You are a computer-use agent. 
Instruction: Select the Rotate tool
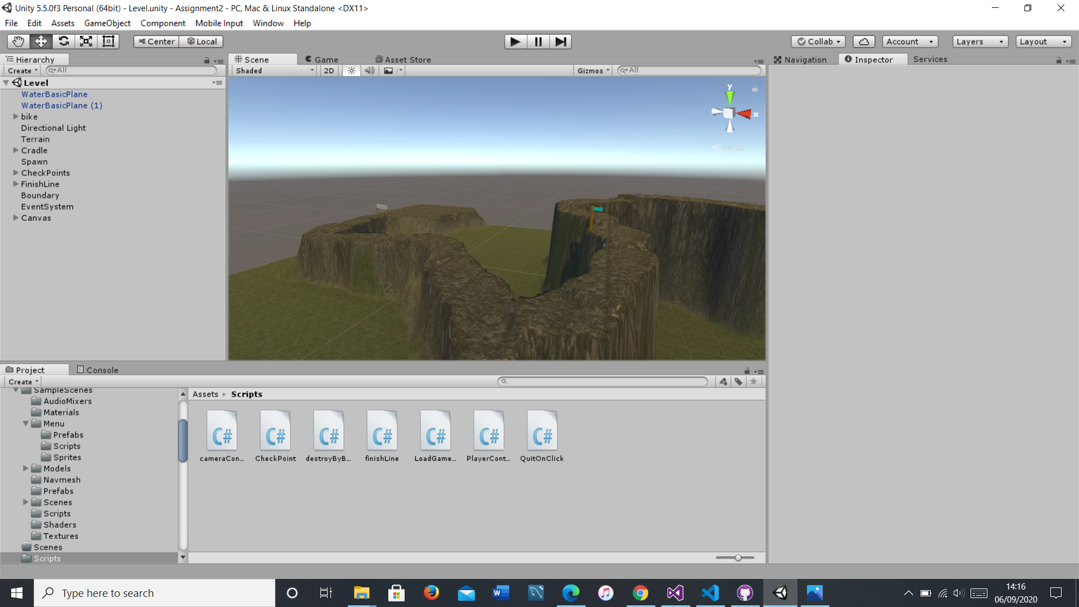click(64, 42)
